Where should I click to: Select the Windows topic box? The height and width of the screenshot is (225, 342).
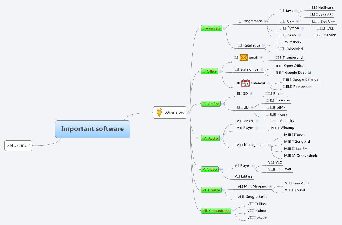pyautogui.click(x=170, y=113)
